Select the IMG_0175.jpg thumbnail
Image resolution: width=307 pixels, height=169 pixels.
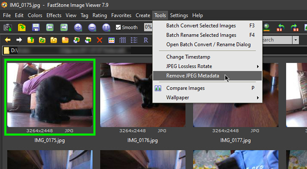click(50, 95)
